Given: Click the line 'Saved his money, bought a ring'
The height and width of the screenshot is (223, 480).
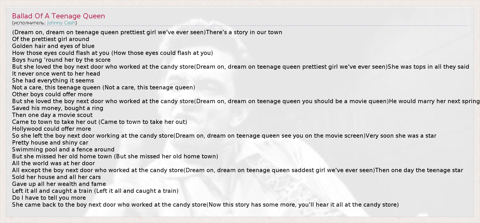Looking at the screenshot, I should click(57, 108).
